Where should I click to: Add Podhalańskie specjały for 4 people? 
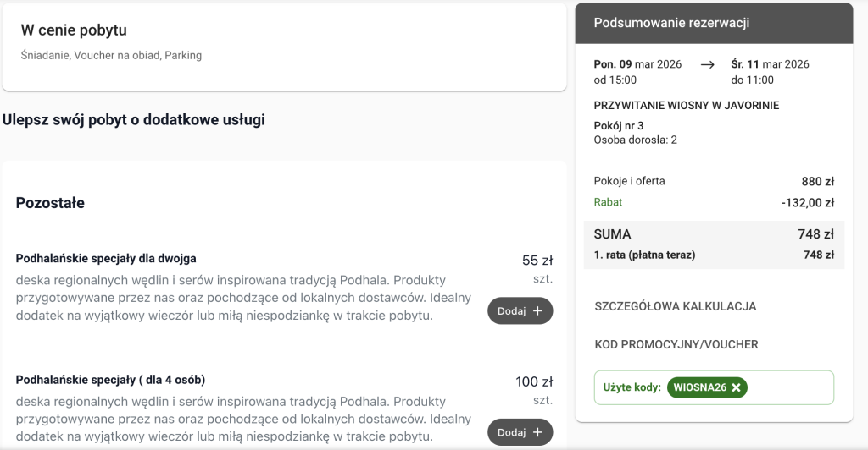[x=520, y=432]
